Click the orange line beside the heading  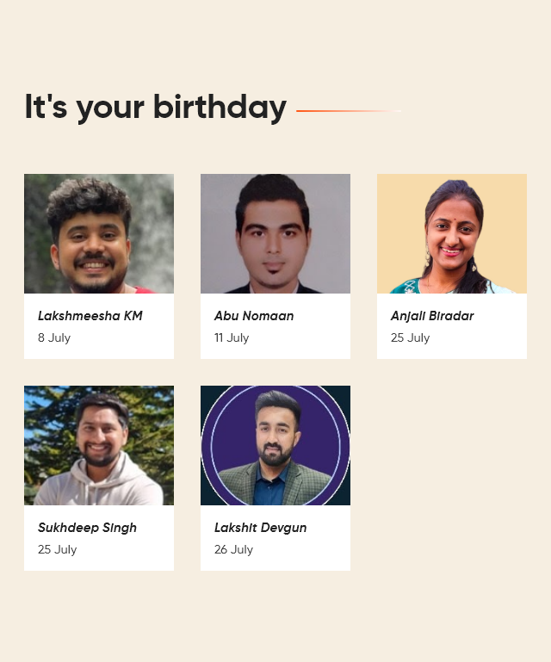[x=349, y=111]
